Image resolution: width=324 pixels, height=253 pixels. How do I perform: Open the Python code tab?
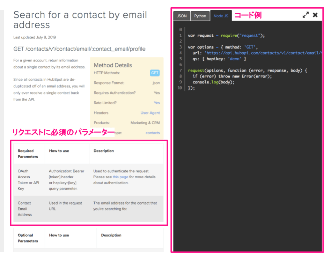coord(200,16)
